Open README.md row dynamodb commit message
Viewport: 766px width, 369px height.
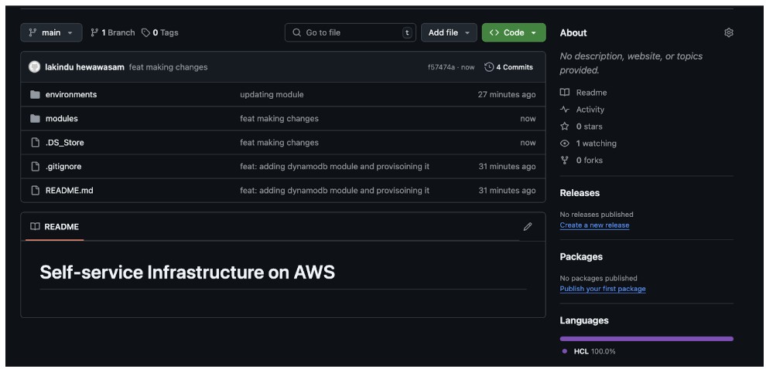coord(334,190)
